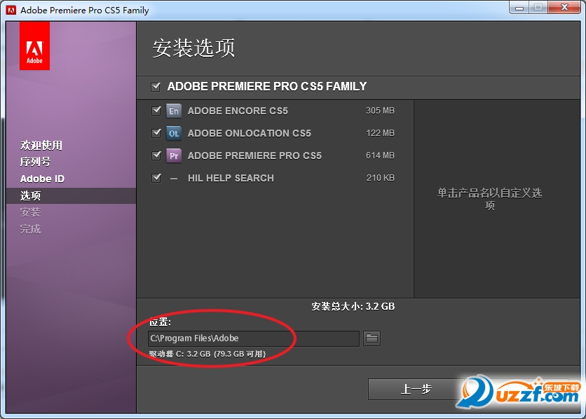This screenshot has height=419, width=586.
Task: Select the 完成 step in sidebar
Action: 30,228
